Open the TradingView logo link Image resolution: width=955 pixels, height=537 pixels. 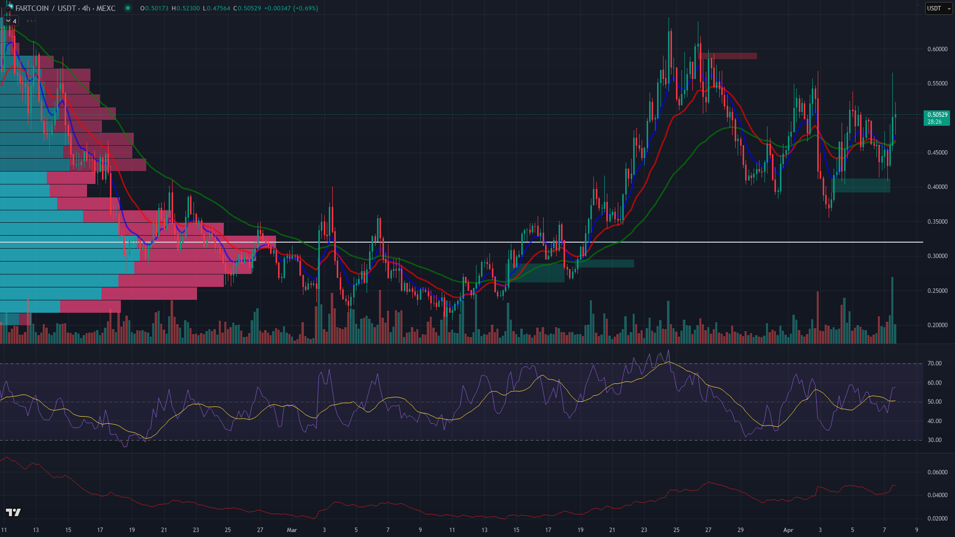pos(13,513)
